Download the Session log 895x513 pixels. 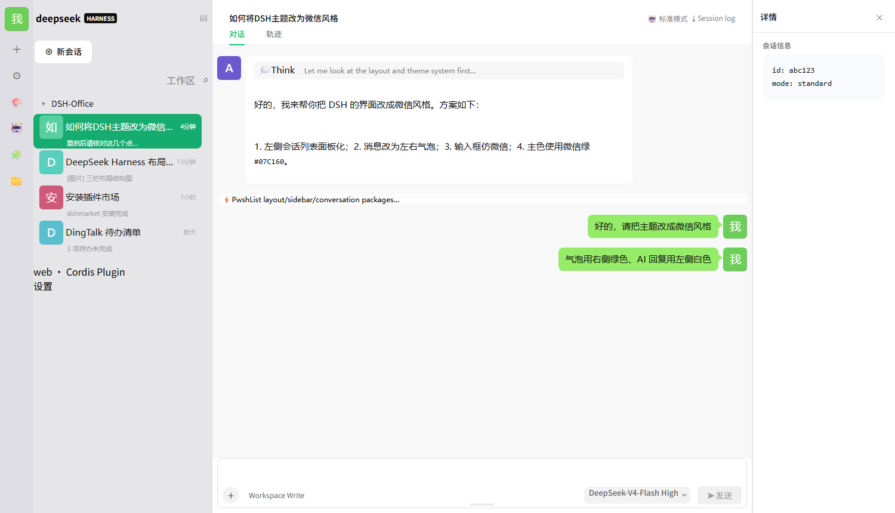click(x=714, y=18)
